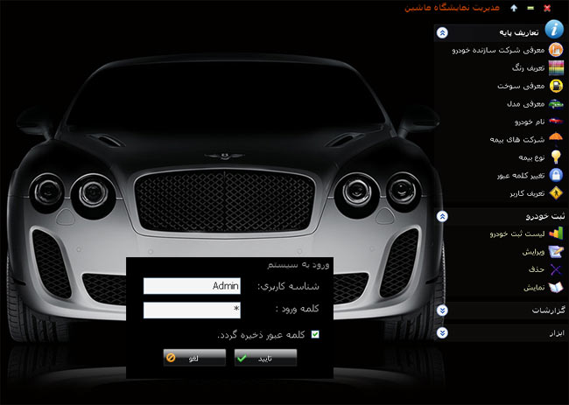Click the red car icon for نام خودرو
Viewport: 569px width, 405px height.
[556, 121]
